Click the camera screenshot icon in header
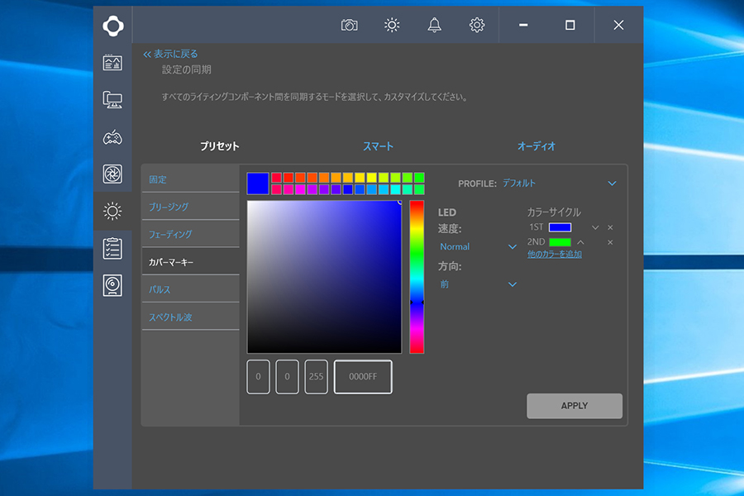Image resolution: width=744 pixels, height=496 pixels. 350,25
